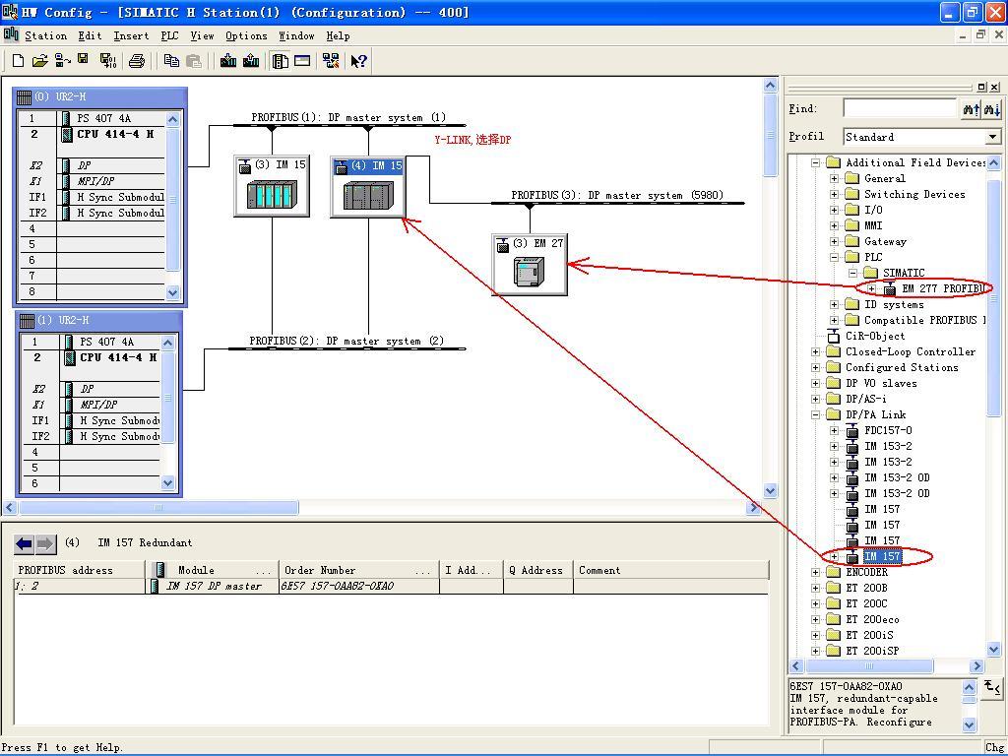Click the New station toolbar icon
This screenshot has width=1008, height=756.
tap(18, 61)
